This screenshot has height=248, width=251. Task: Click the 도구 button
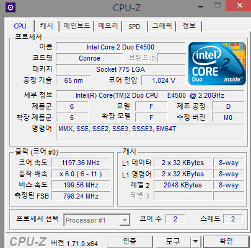pos(173,241)
